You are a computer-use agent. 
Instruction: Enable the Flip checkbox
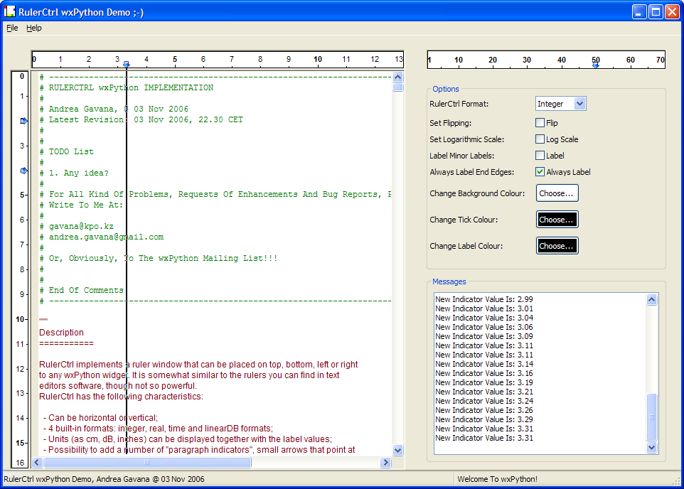540,123
